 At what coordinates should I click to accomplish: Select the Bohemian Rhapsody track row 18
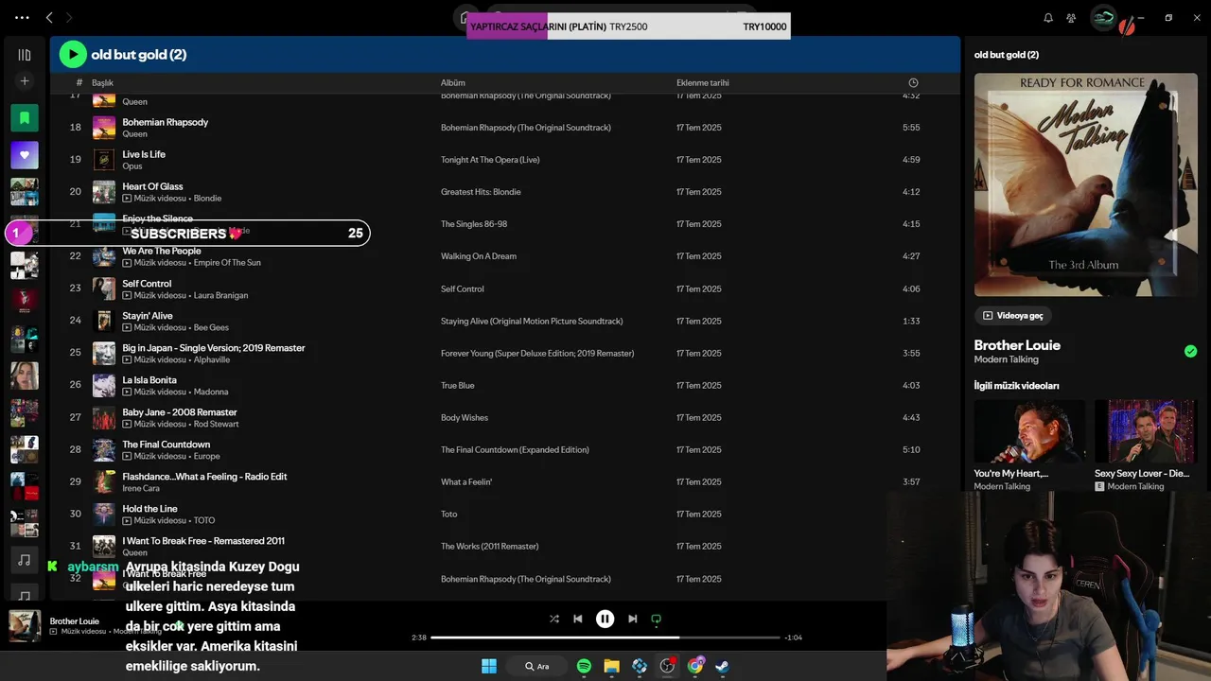pyautogui.click(x=504, y=128)
